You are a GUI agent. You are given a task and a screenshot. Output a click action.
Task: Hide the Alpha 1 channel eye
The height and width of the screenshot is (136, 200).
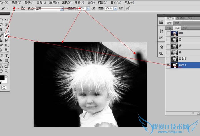click(168, 65)
